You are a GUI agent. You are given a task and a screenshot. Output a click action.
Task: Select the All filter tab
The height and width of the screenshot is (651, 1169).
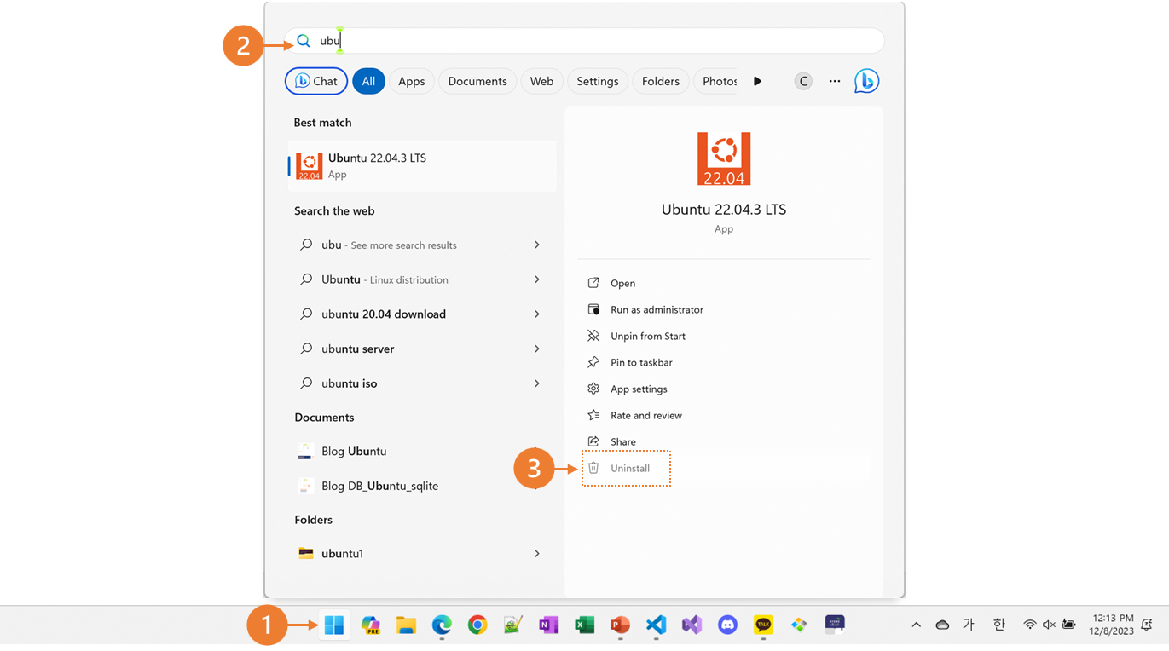point(368,81)
